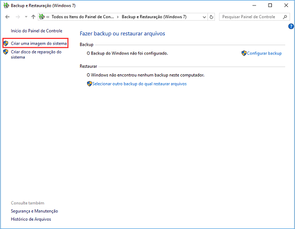Expand the address bar history dropdown
Image resolution: width=295 pixels, height=229 pixels.
pyautogui.click(x=203, y=17)
